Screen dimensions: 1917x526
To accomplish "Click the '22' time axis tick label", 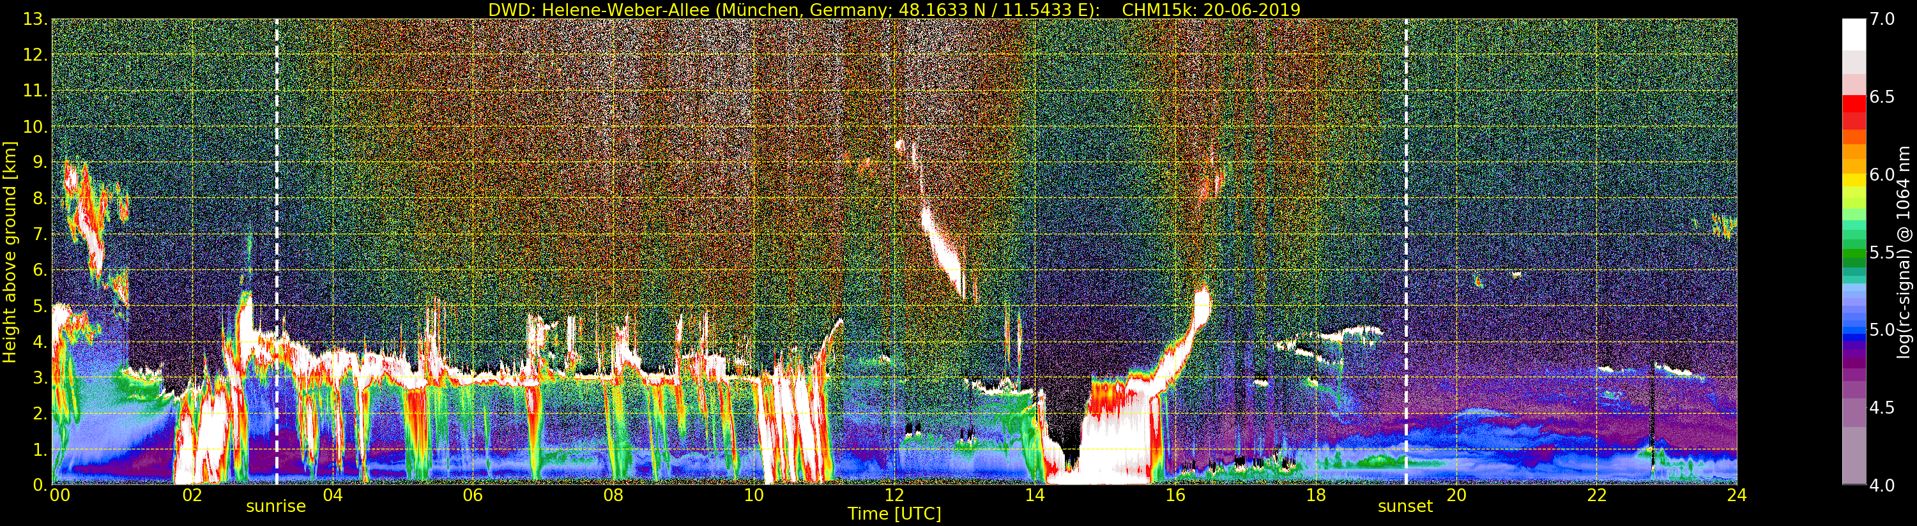I will [x=1596, y=495].
